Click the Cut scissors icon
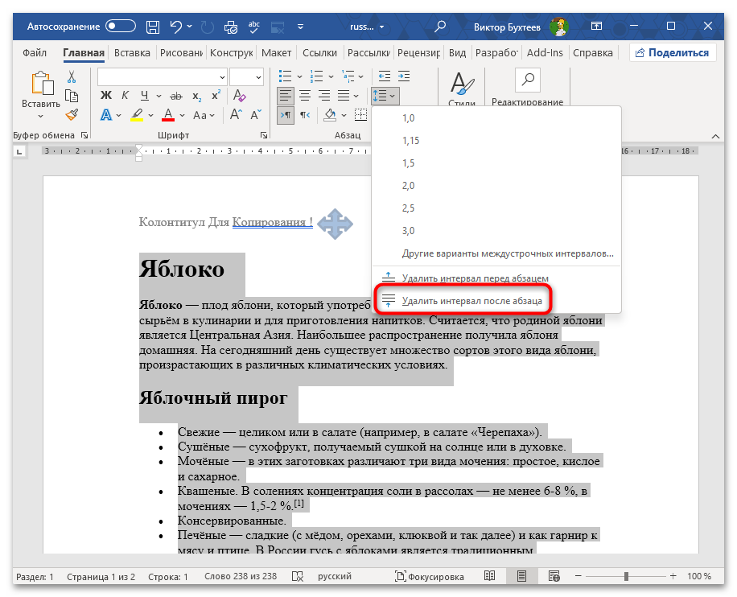Viewport: 737px width, 597px height. [72, 76]
